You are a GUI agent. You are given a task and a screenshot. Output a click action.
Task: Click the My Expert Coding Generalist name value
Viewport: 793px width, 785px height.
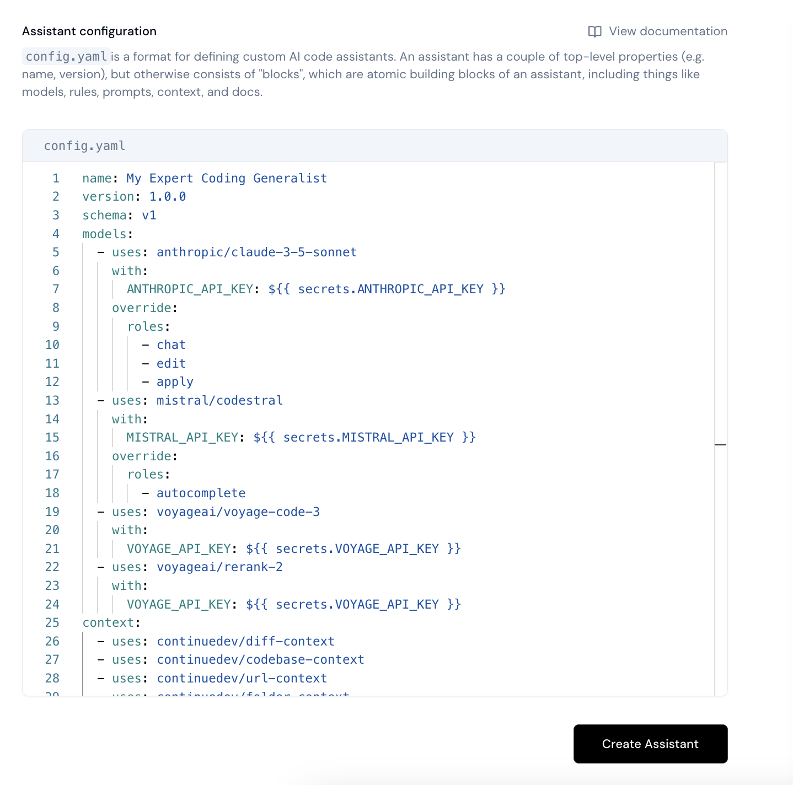click(x=226, y=178)
